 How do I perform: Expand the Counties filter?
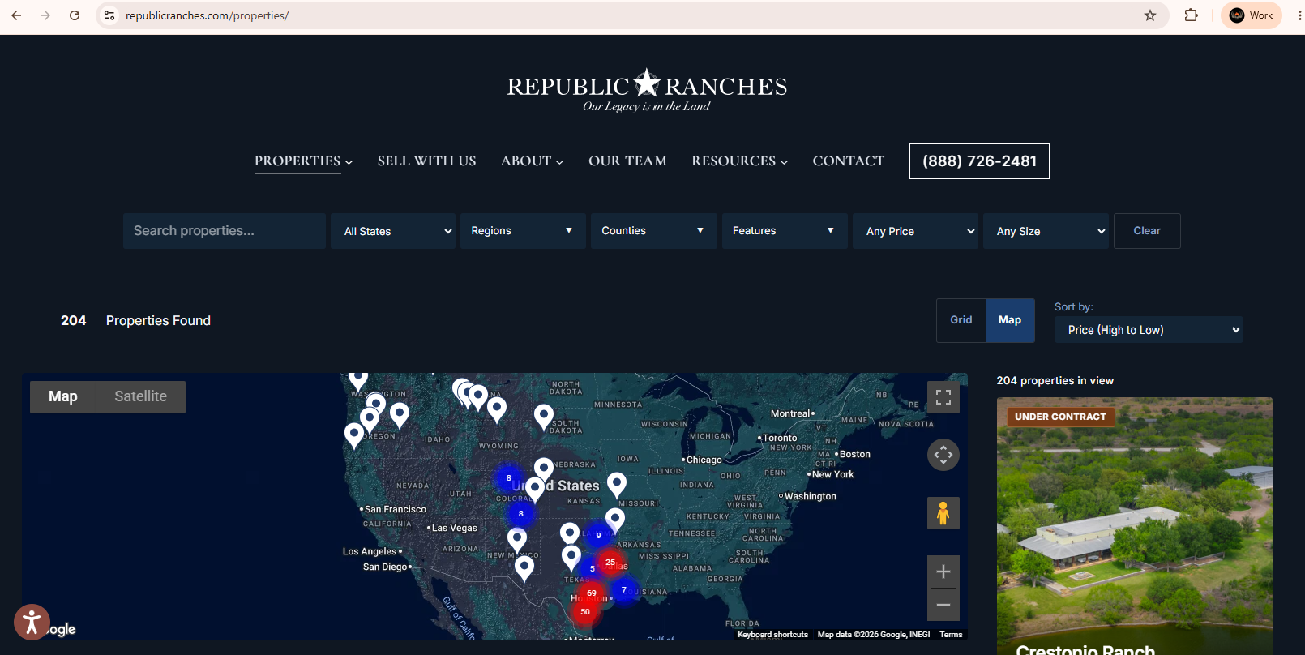point(653,231)
